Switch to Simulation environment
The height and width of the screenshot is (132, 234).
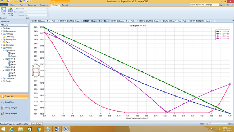(14, 102)
